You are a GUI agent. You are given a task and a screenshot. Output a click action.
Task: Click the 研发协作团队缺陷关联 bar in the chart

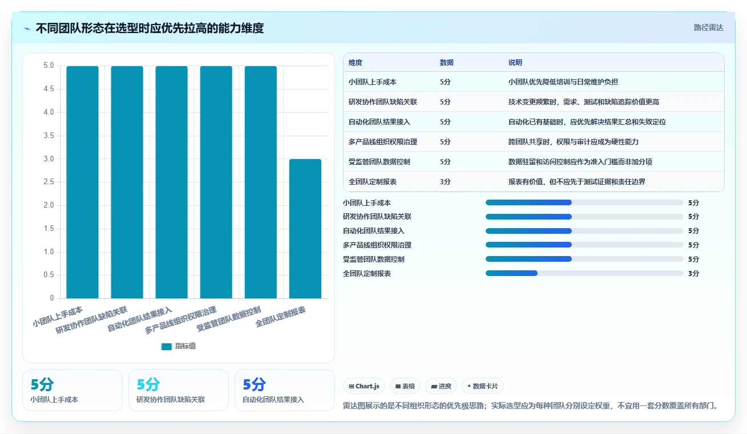coord(127,182)
